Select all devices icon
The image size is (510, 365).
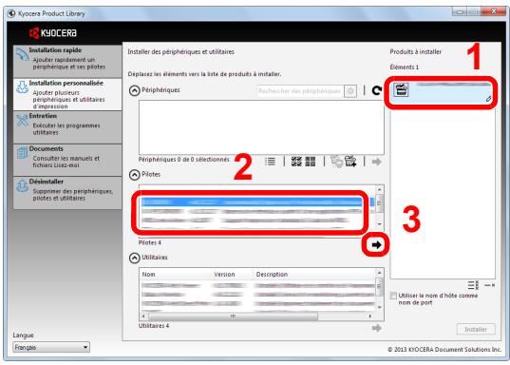[296, 162]
